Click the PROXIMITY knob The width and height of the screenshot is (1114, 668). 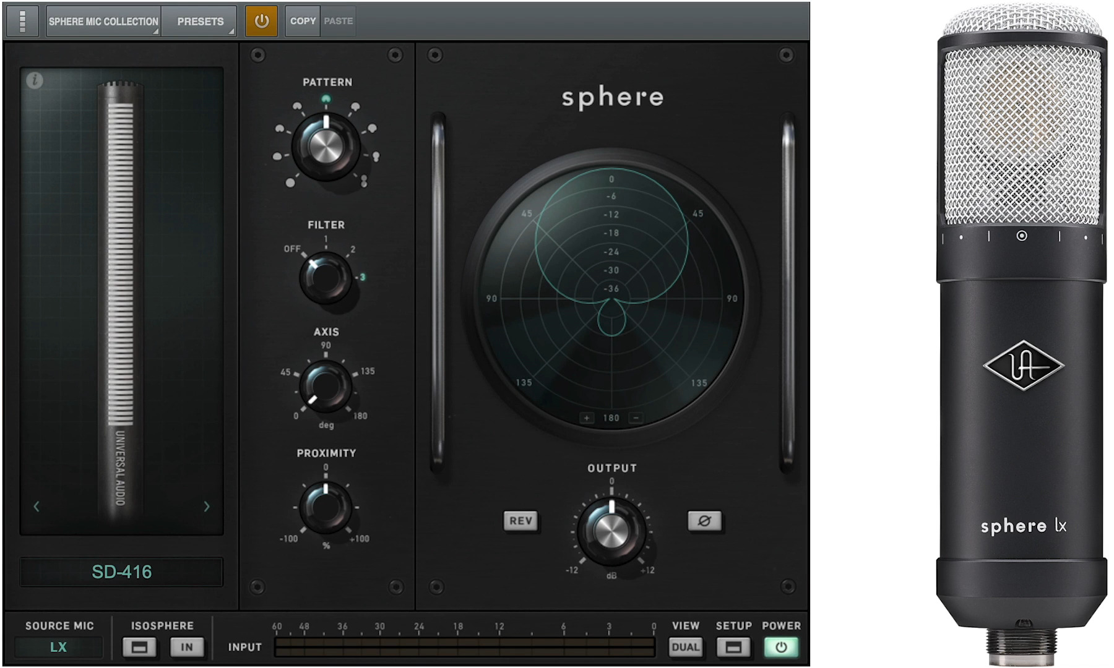pos(326,507)
